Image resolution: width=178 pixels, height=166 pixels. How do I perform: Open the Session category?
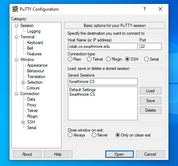[x=27, y=26]
